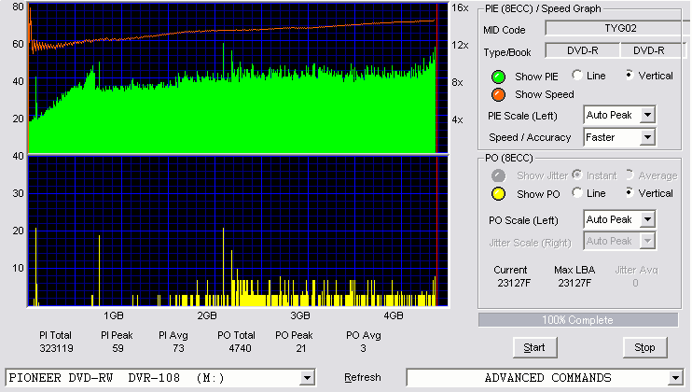
Task: Click the yellow PO error graph
Action: click(238, 231)
